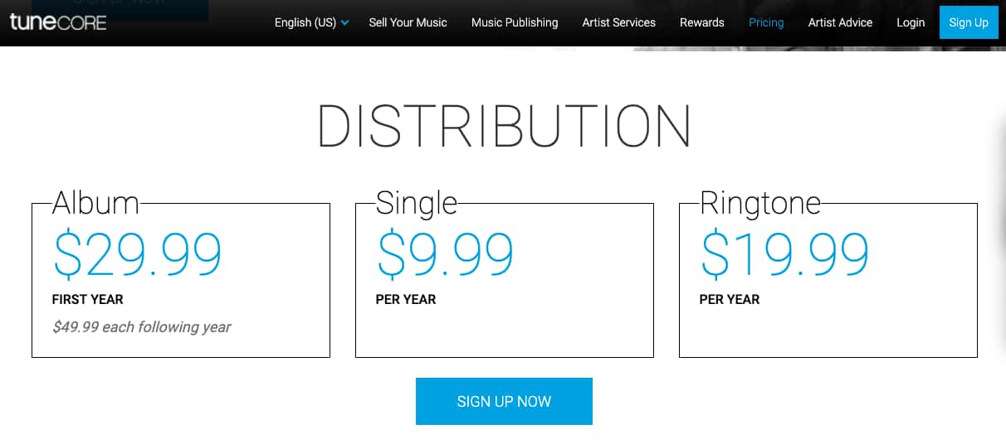Image resolution: width=1006 pixels, height=444 pixels.
Task: Select the Ringtone pricing box
Action: (x=828, y=280)
